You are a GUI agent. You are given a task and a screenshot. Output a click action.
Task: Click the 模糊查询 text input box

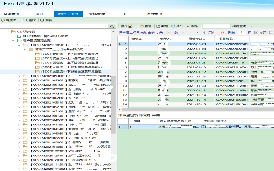216,26
